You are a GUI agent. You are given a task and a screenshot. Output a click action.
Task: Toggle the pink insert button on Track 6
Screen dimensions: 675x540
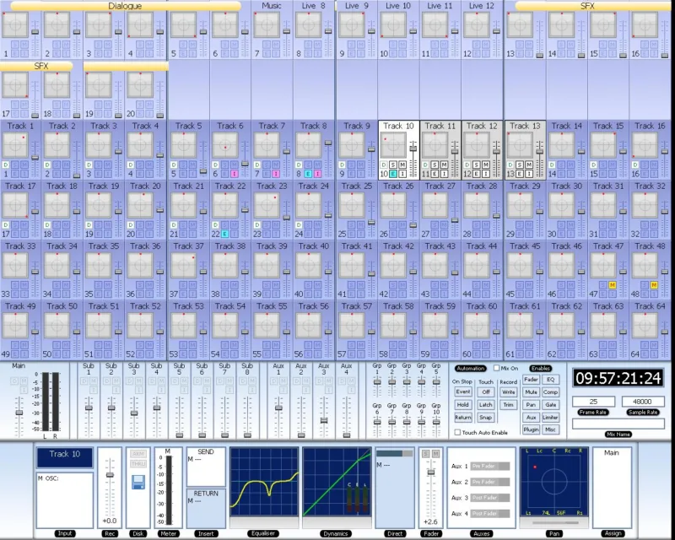tap(234, 174)
